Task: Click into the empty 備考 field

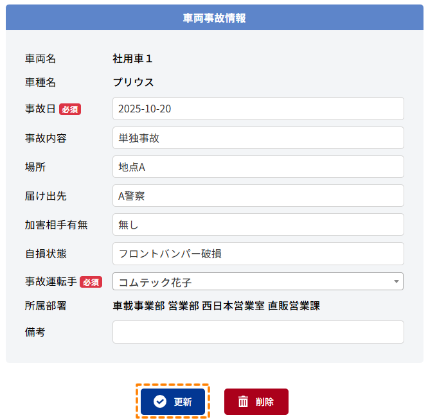Action: click(x=258, y=332)
